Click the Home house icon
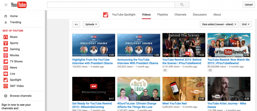The image size is (257, 111). click(x=6, y=16)
